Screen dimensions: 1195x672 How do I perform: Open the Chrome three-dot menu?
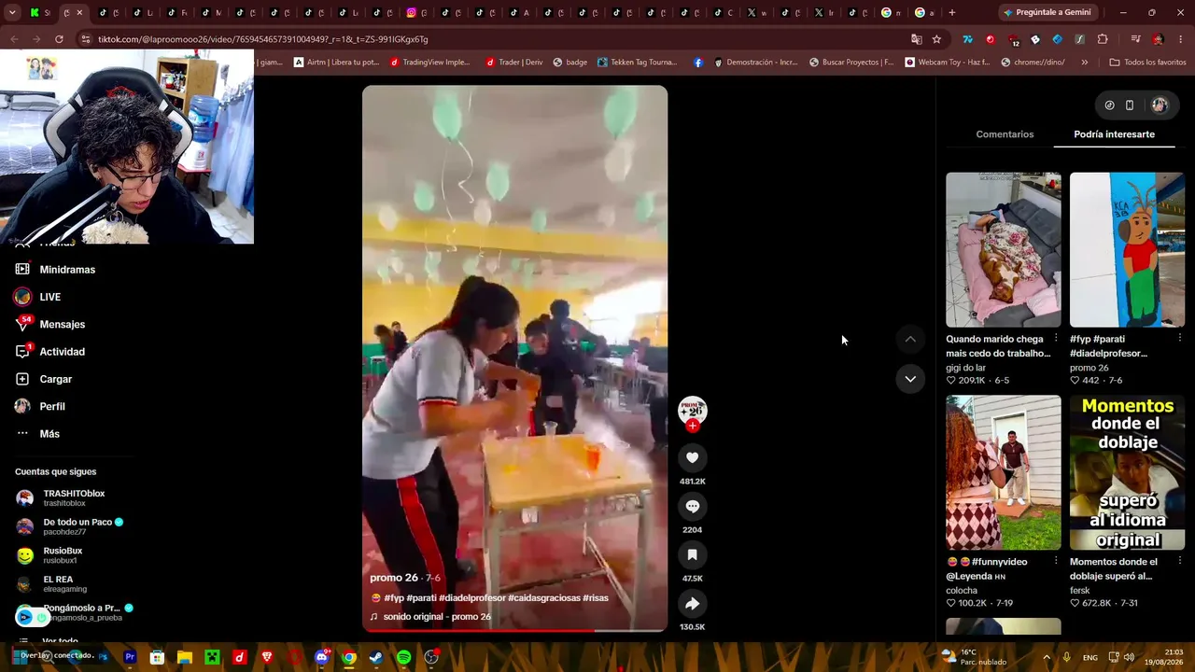[x=1179, y=39]
